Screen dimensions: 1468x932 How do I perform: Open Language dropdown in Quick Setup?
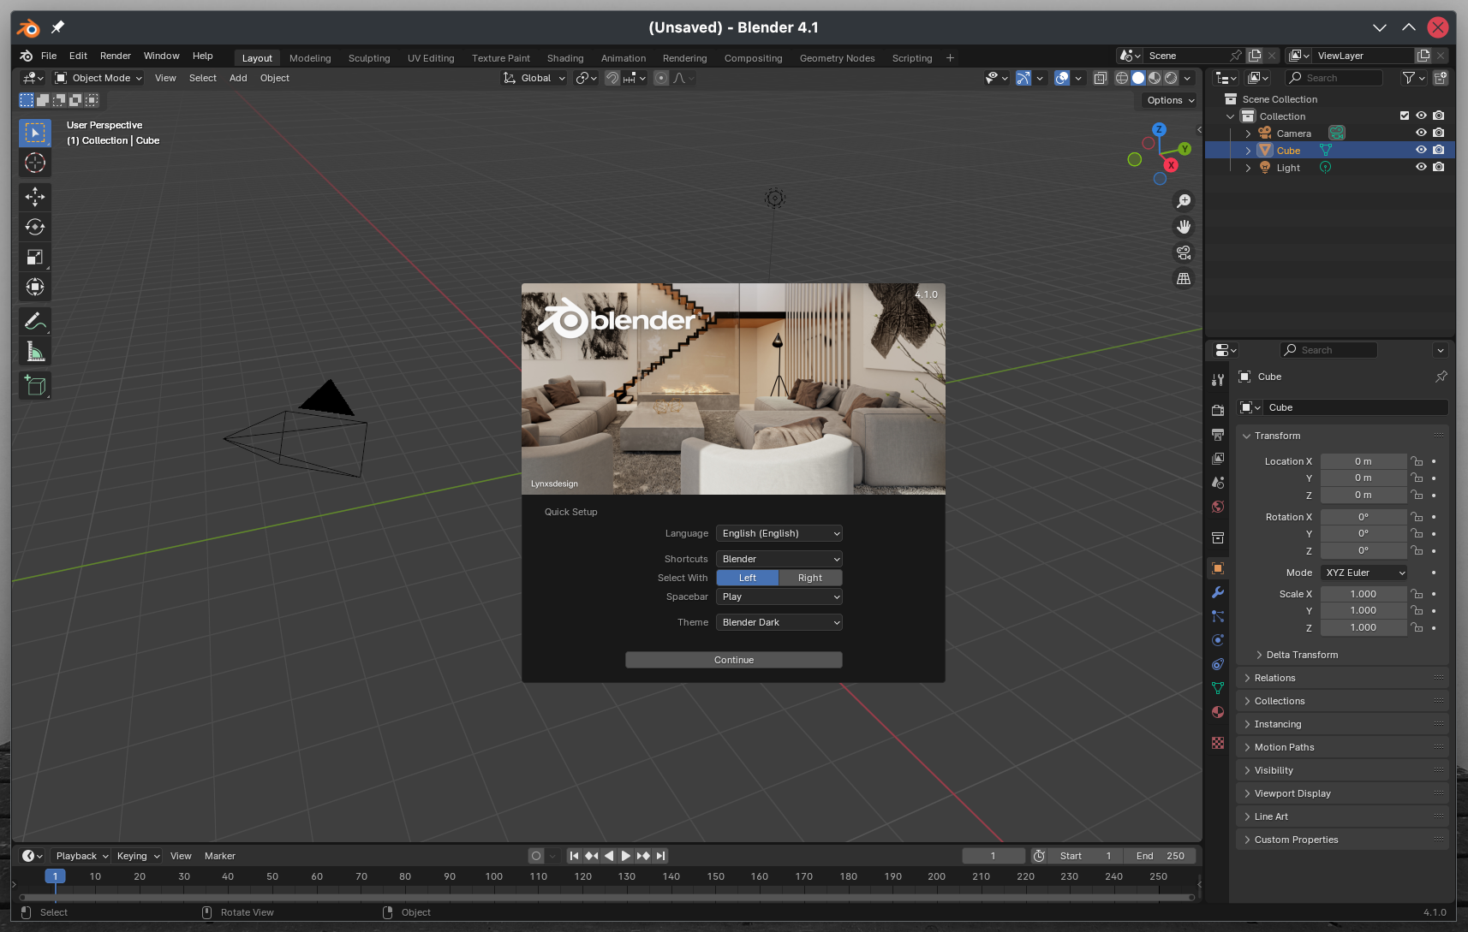pos(779,533)
